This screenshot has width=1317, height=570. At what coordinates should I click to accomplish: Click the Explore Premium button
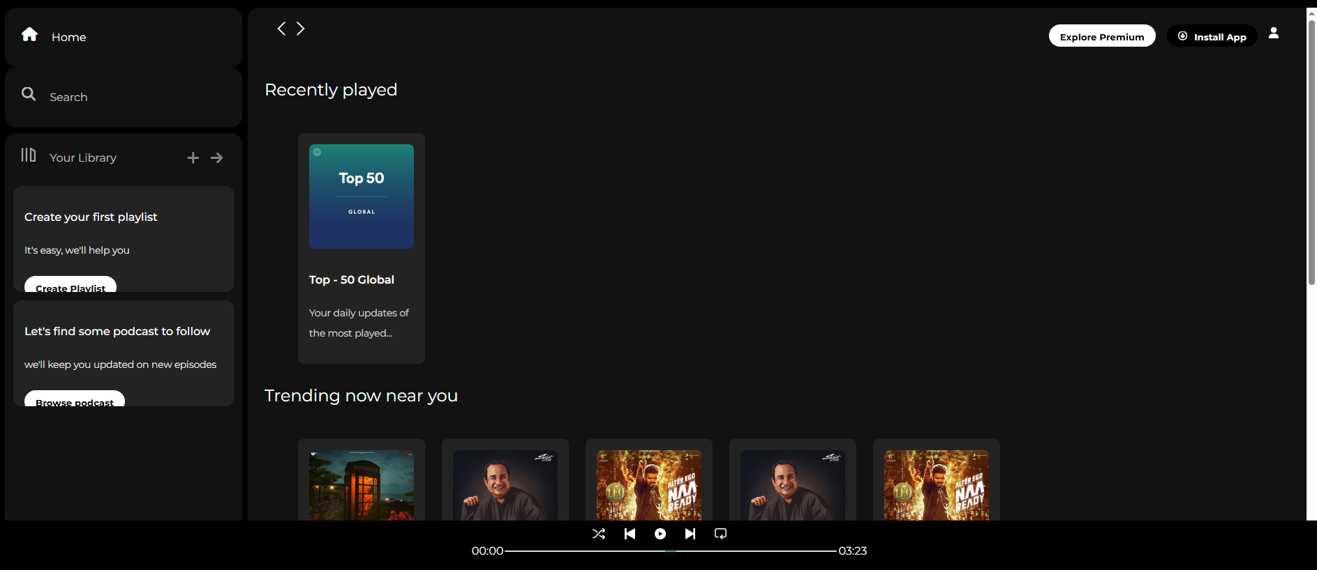pos(1102,36)
